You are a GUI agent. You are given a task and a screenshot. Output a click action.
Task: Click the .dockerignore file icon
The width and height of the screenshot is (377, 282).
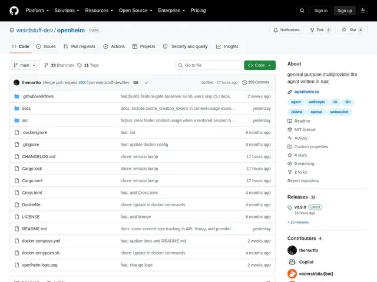pyautogui.click(x=16, y=132)
